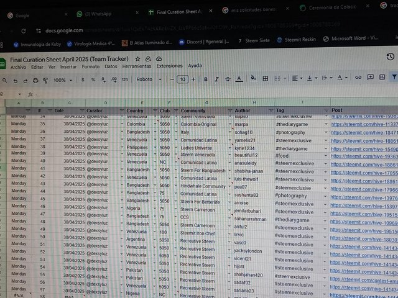
Task: Click the name box cell reference
Action: (x=10, y=94)
